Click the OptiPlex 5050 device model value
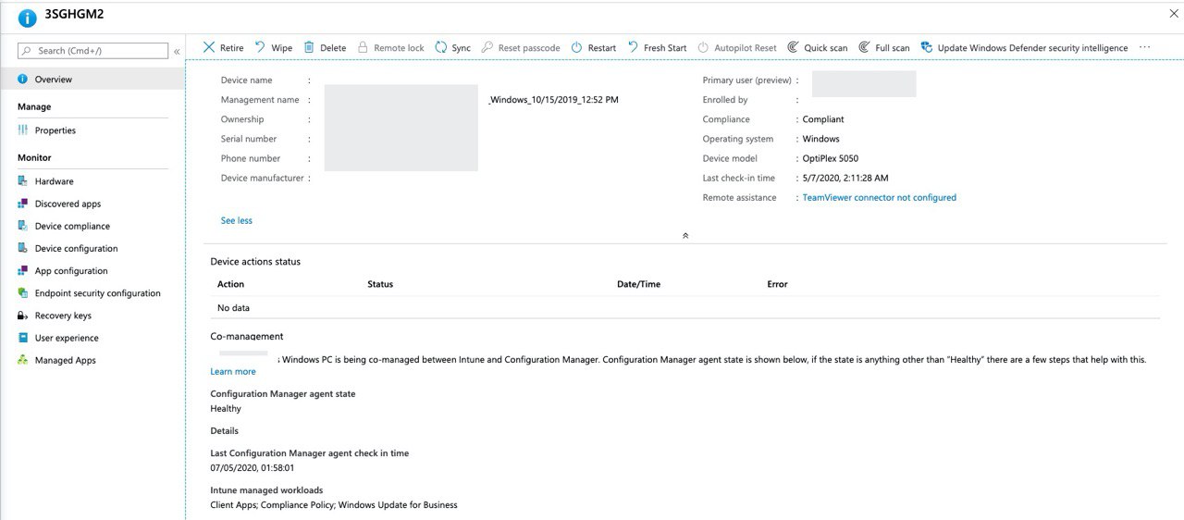Screen dimensions: 1184x520 [x=831, y=158]
